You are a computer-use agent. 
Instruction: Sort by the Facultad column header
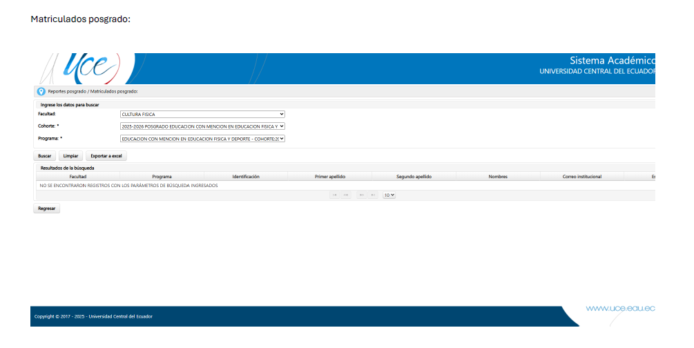(77, 177)
